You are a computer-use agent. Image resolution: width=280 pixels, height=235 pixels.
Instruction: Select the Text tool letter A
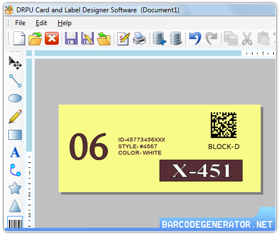tap(15, 152)
